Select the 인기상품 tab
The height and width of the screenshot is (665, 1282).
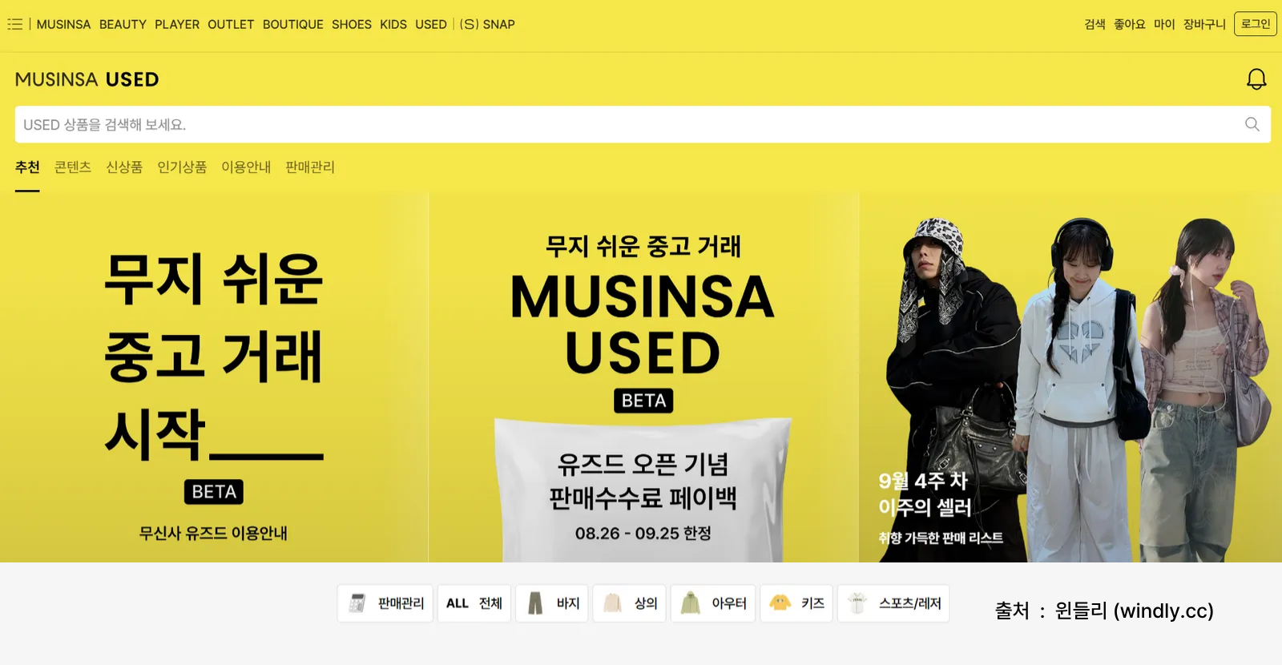click(182, 167)
